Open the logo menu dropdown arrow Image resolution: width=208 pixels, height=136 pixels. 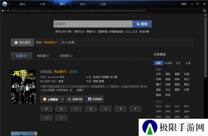9,4
